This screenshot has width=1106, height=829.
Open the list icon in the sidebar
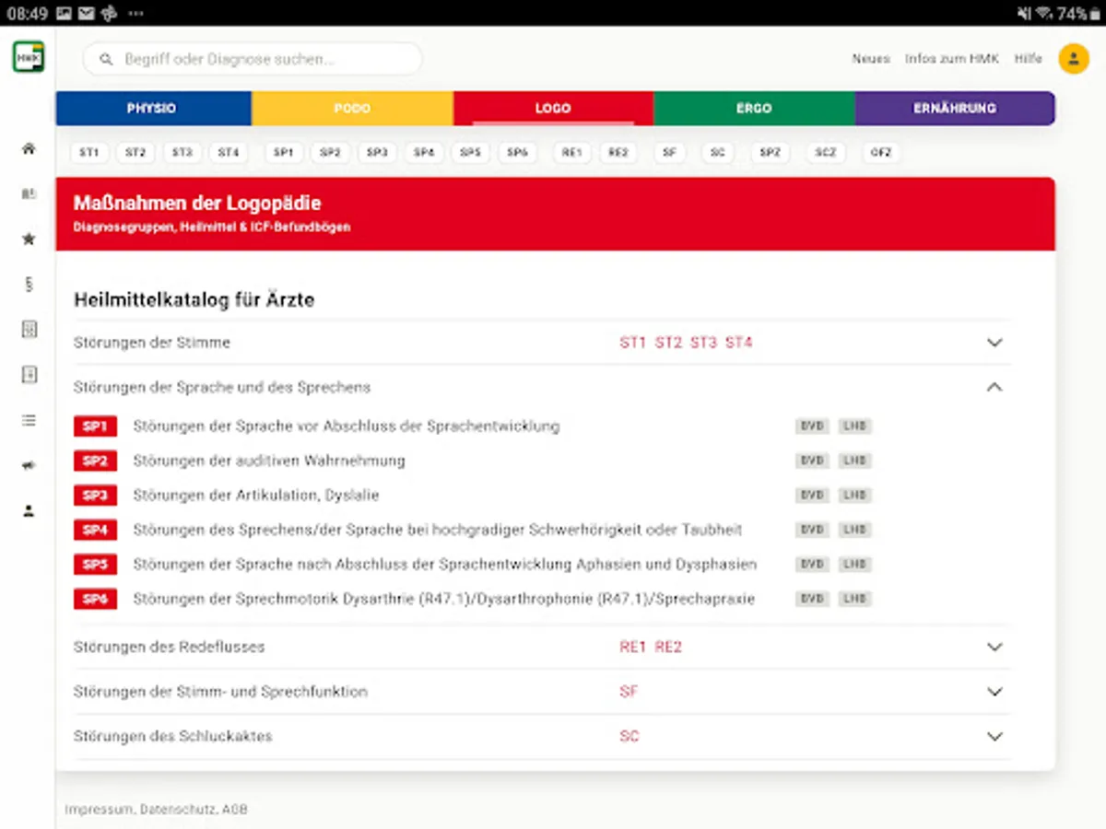coord(29,421)
